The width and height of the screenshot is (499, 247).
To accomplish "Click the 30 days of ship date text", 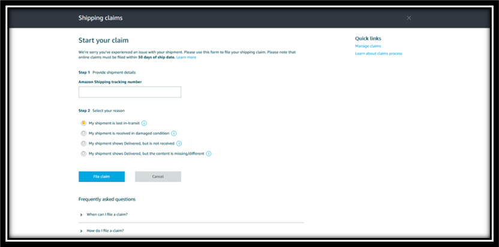I will [x=157, y=57].
